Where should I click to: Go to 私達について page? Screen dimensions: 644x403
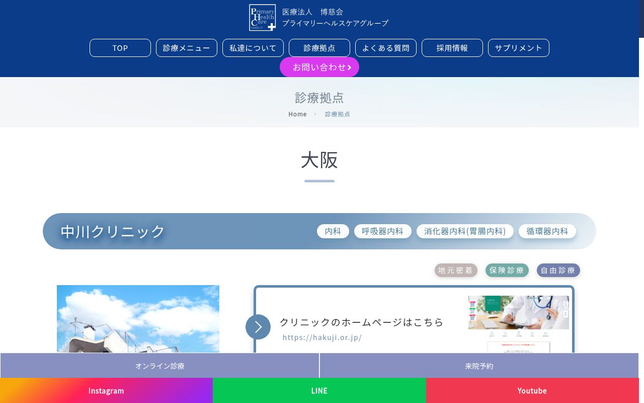coord(253,48)
